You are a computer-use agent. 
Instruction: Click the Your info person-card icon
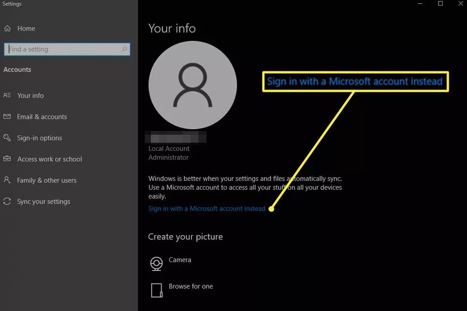pyautogui.click(x=7, y=95)
